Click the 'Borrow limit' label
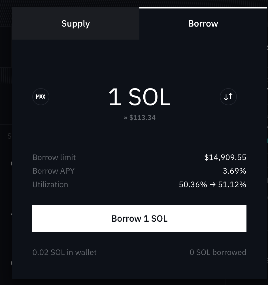 (x=54, y=157)
